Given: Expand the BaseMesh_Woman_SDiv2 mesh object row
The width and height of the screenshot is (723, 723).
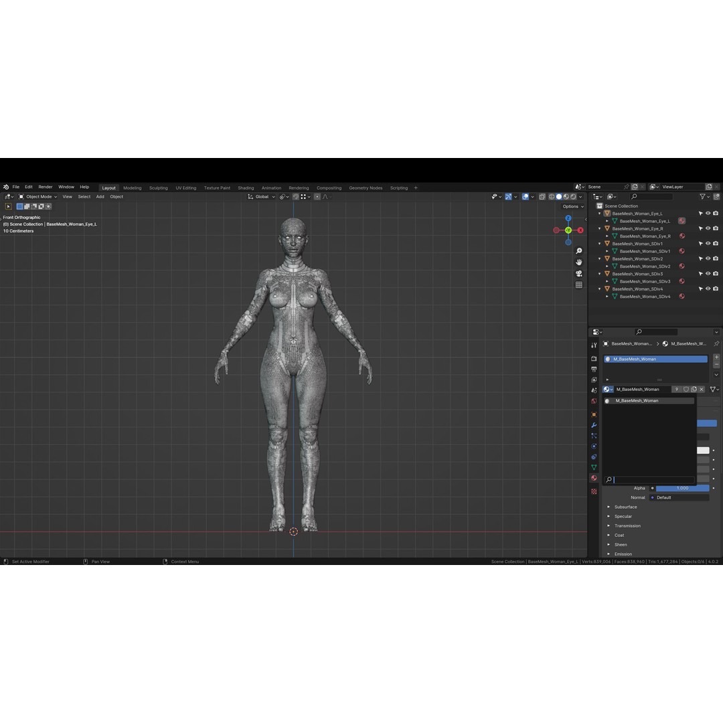Looking at the screenshot, I should pos(607,266).
